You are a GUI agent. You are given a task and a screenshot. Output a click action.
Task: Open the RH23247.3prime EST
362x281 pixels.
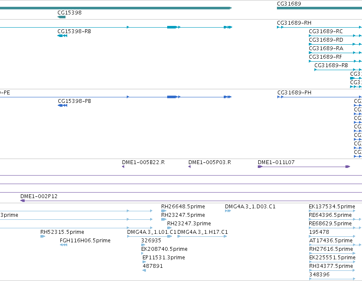[x=189, y=224]
